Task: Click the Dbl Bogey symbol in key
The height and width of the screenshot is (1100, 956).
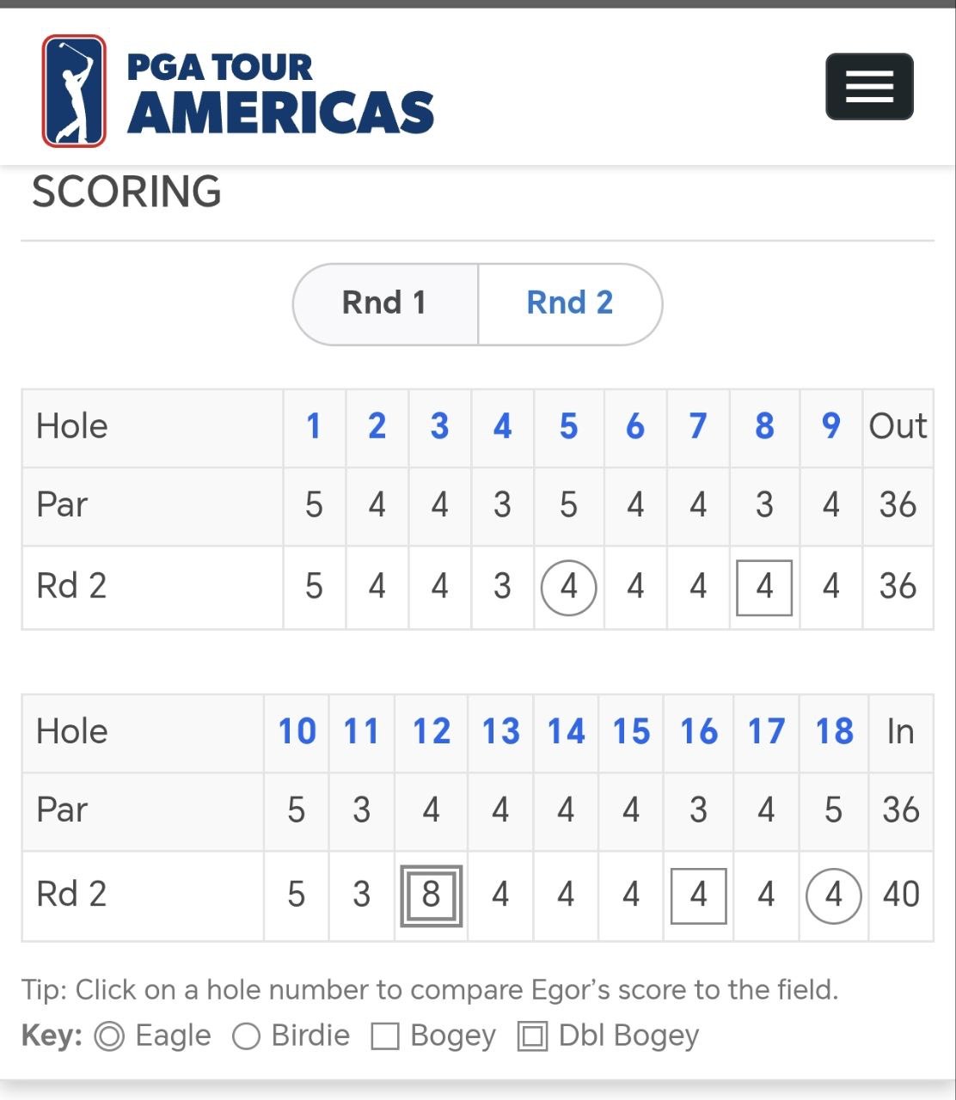Action: tap(532, 1036)
